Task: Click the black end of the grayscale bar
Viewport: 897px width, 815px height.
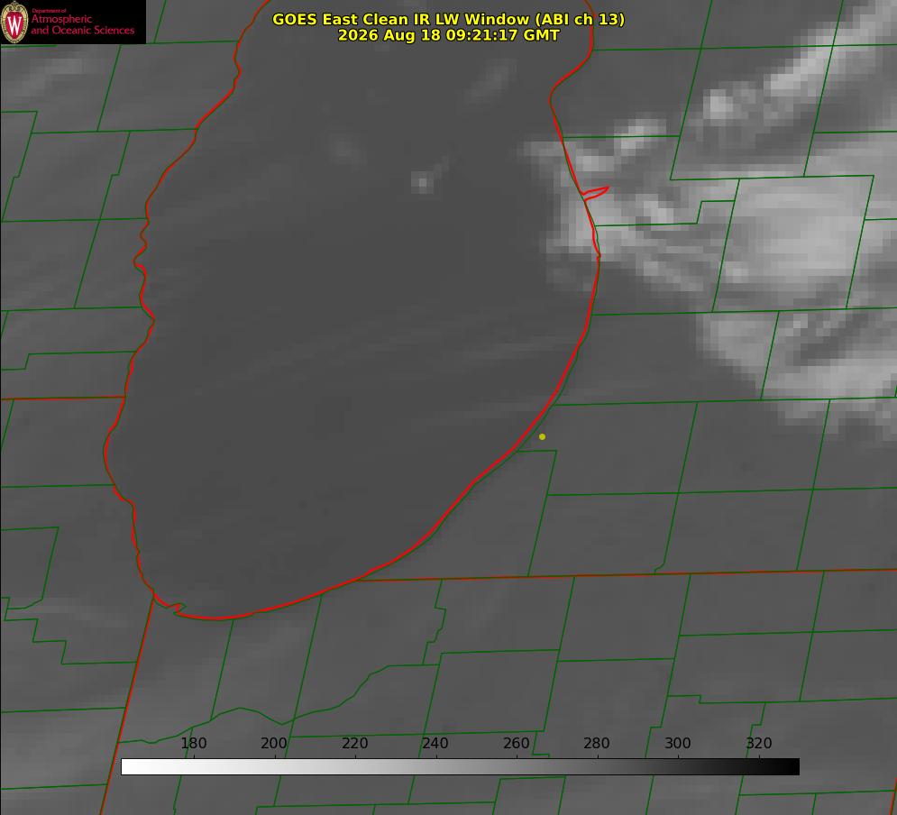Action: (788, 767)
